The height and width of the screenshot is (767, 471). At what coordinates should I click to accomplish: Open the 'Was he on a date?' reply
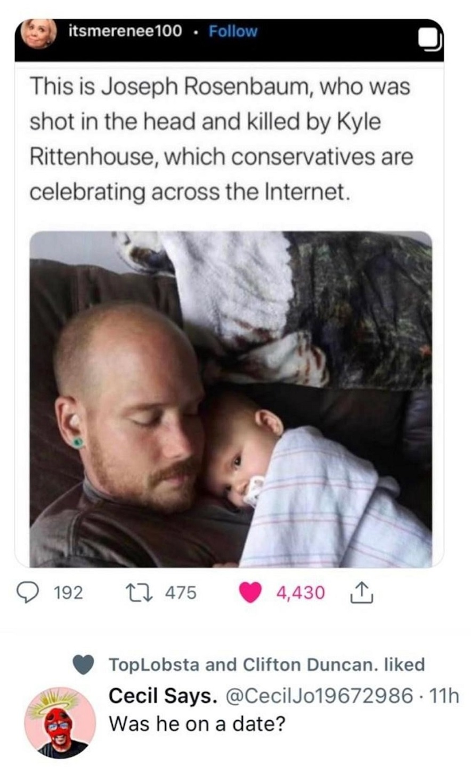click(x=197, y=724)
